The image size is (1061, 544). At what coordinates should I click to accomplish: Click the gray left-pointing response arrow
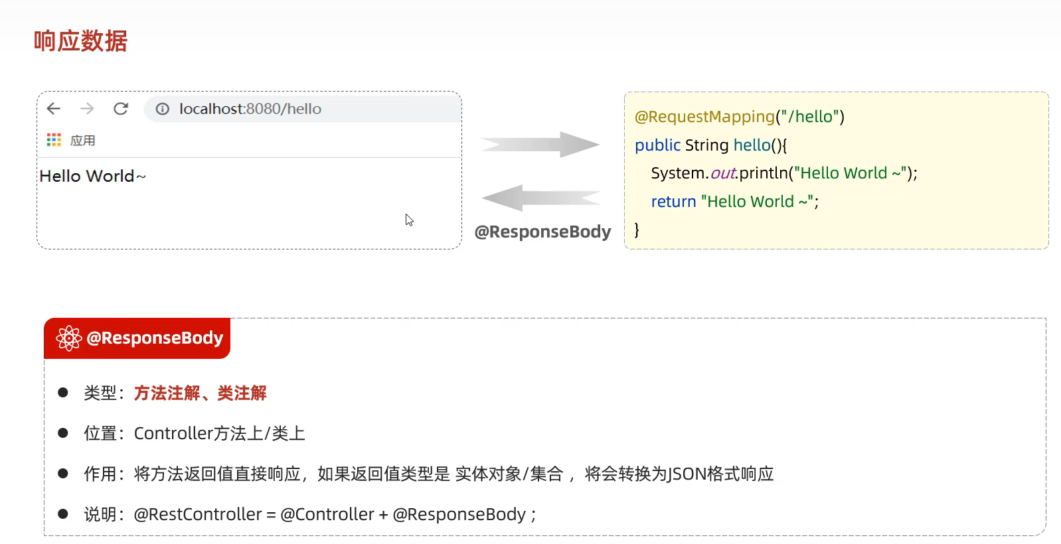coord(540,198)
